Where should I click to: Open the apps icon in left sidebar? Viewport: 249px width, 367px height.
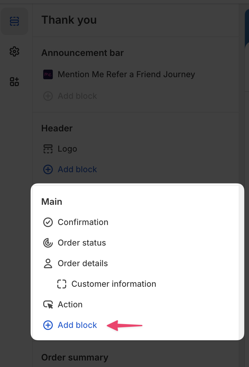(x=14, y=82)
